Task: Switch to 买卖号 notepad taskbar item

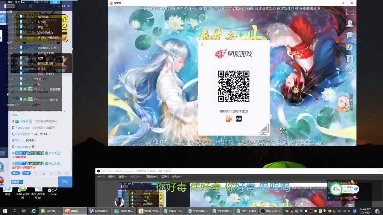Action: tap(173, 211)
